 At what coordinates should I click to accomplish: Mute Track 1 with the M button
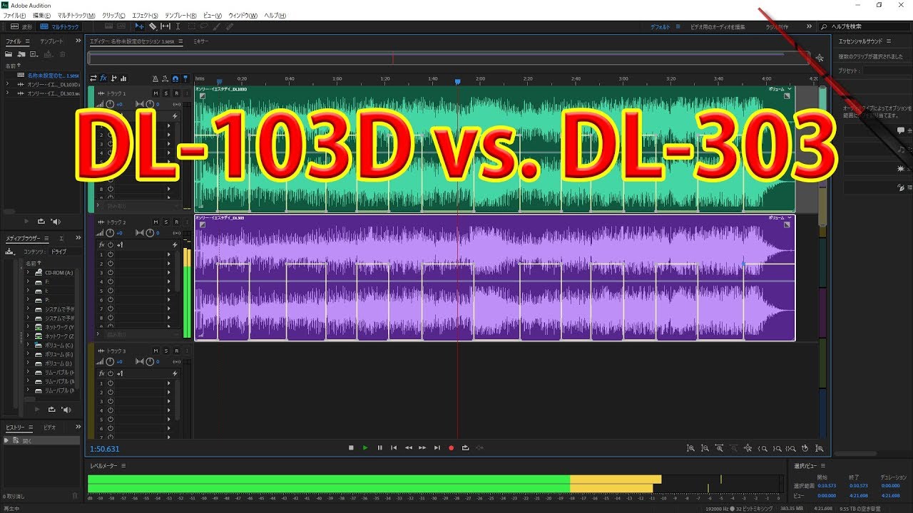(x=155, y=93)
